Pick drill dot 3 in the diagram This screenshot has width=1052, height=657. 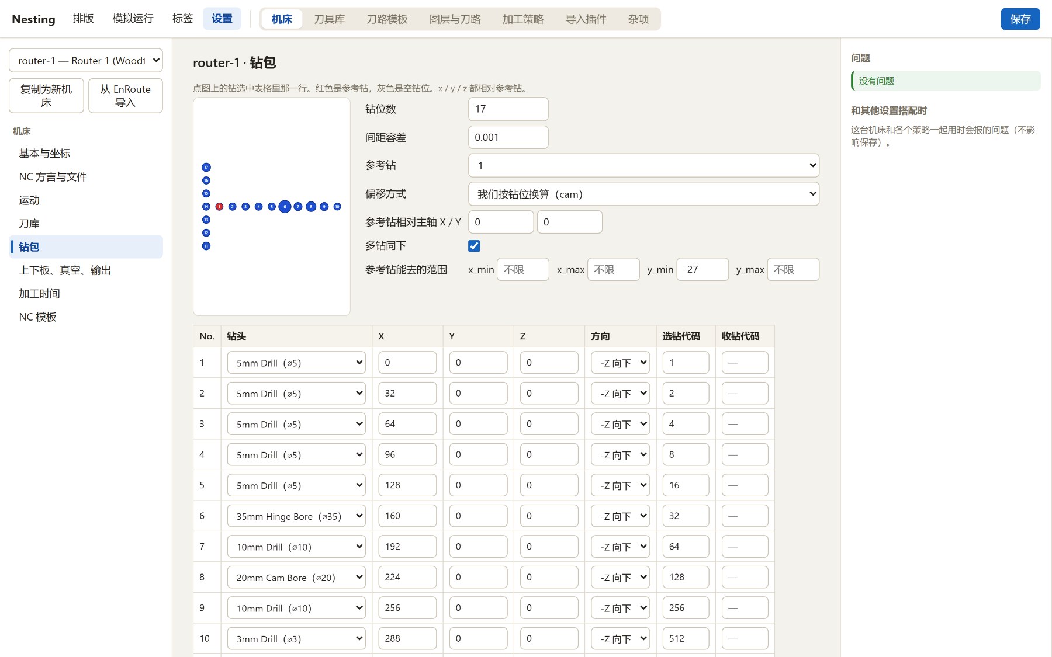[x=245, y=207]
